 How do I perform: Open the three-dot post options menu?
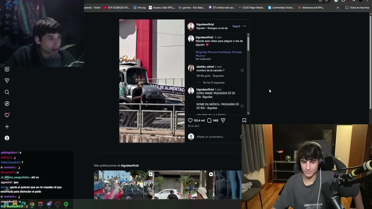click(x=244, y=26)
